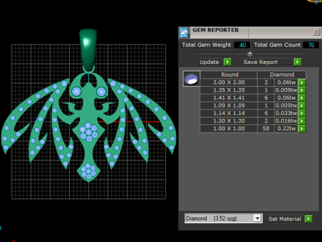Click green arrow for 1.41 X 1.41 row
The width and height of the screenshot is (322, 242).
pyautogui.click(x=302, y=98)
